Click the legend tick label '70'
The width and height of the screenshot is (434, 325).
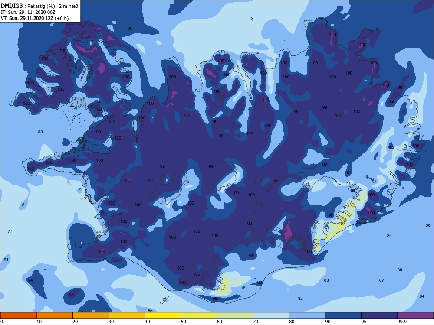tap(256, 322)
